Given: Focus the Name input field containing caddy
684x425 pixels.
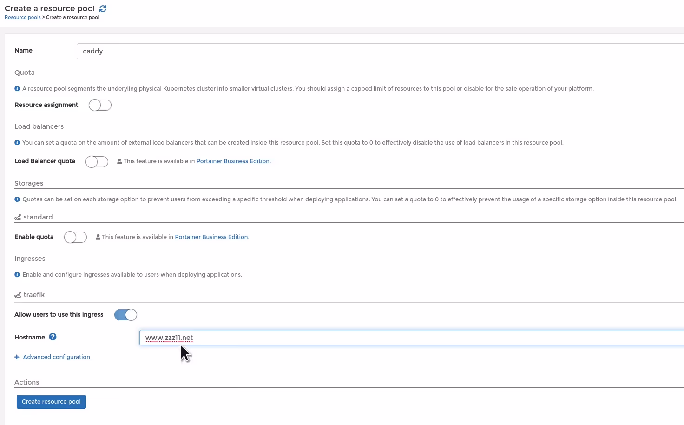Looking at the screenshot, I should 380,51.
